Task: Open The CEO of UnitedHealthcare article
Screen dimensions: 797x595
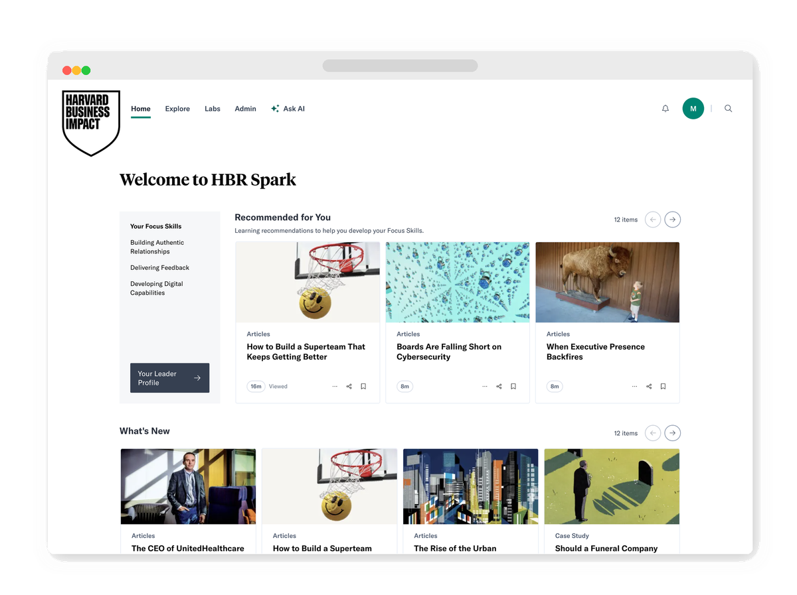Action: [188, 549]
